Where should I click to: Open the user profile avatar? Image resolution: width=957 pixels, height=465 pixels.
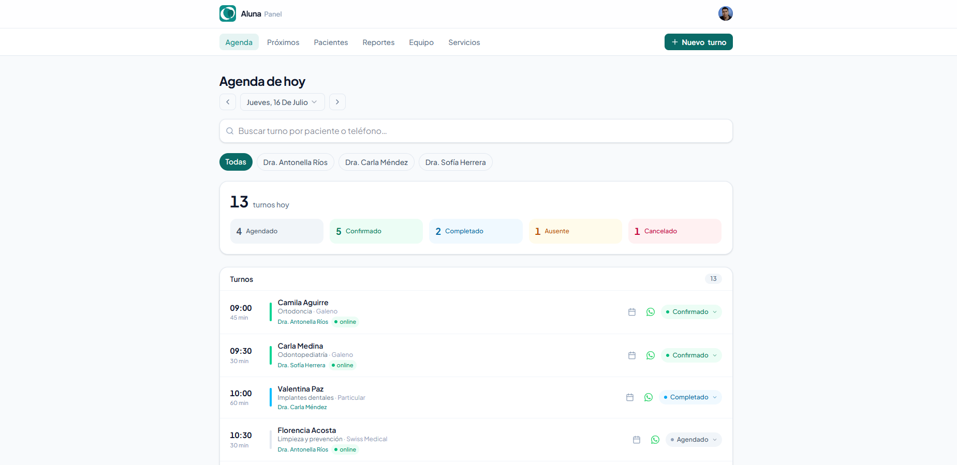click(x=726, y=13)
